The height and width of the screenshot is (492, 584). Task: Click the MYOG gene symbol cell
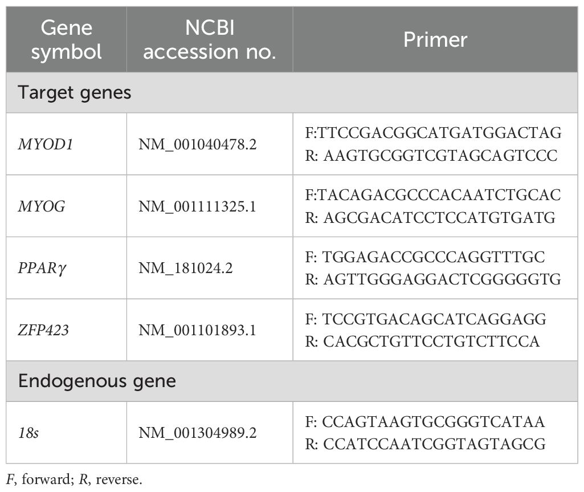pyautogui.click(x=41, y=206)
